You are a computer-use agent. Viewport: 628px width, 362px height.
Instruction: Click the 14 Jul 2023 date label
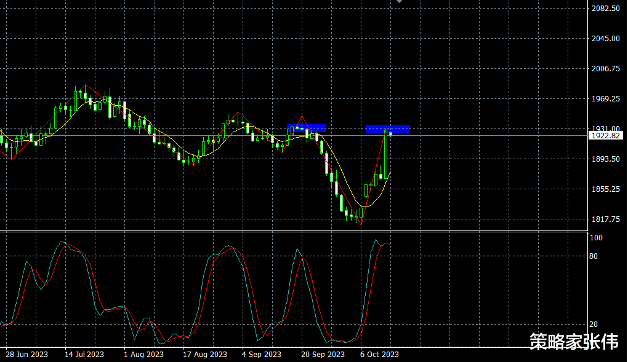coord(84,355)
